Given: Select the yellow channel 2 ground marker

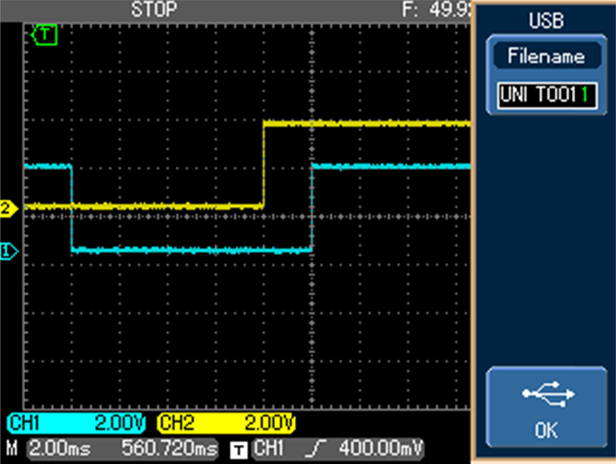Looking at the screenshot, I should tap(8, 209).
